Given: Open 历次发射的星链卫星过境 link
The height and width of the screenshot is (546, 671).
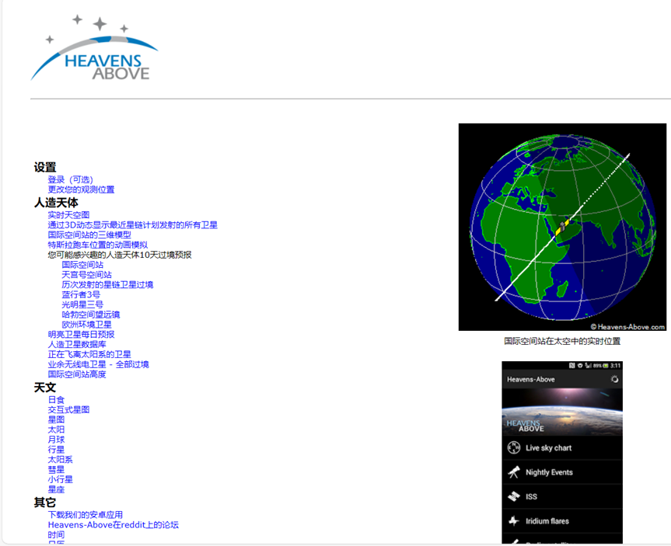Looking at the screenshot, I should [x=107, y=284].
